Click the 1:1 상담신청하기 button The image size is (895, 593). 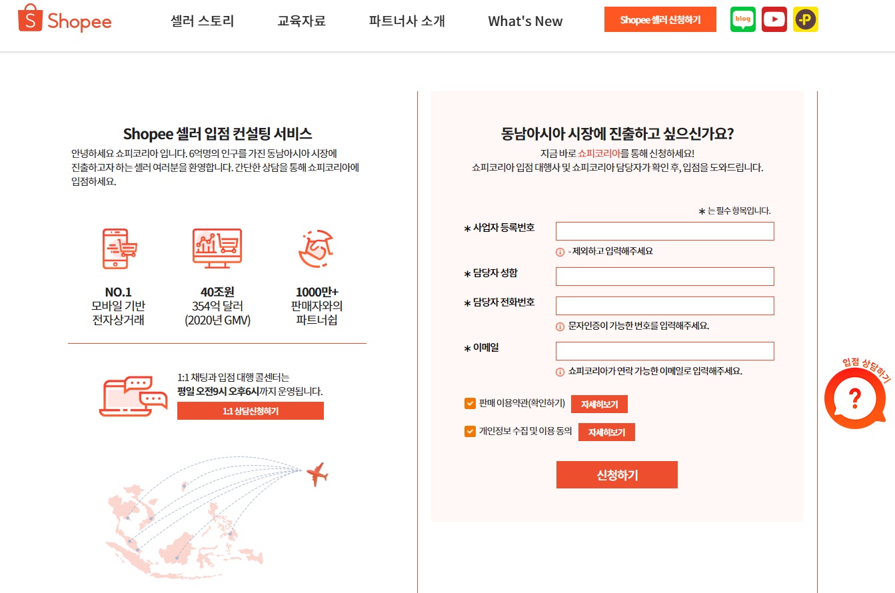[251, 411]
